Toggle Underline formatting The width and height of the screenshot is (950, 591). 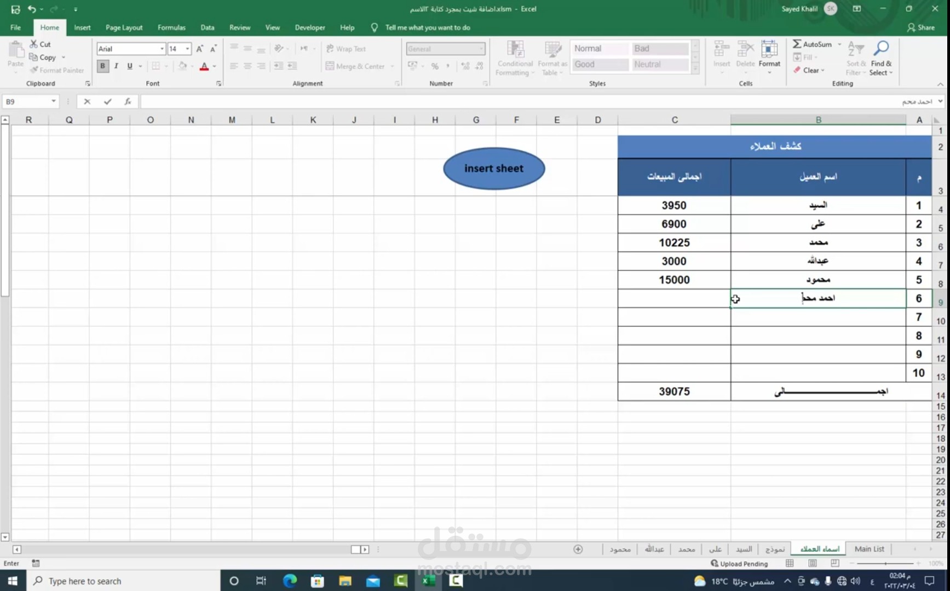coord(130,66)
